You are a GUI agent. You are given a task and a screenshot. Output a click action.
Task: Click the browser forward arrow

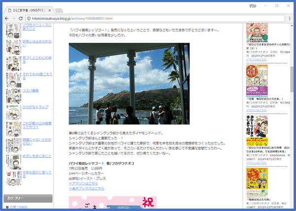[14, 18]
